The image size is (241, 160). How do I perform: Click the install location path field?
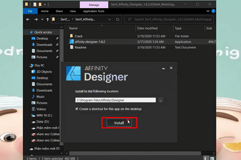(x=115, y=100)
